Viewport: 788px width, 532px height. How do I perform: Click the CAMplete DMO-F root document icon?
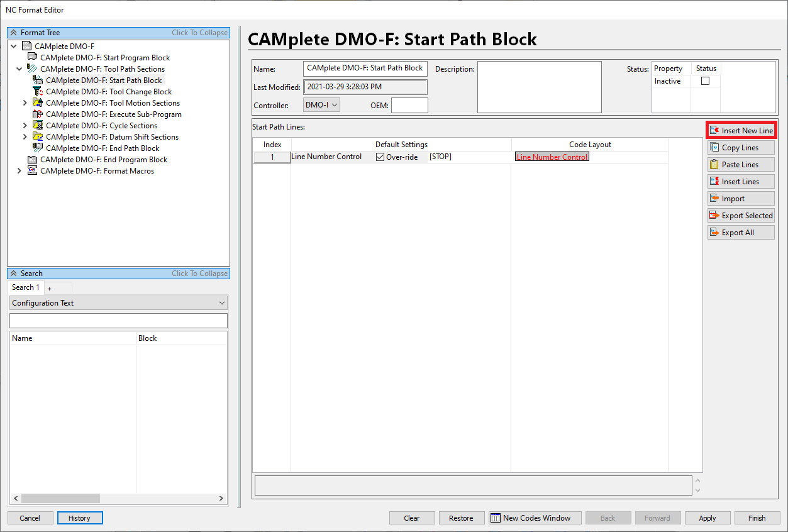(x=26, y=46)
